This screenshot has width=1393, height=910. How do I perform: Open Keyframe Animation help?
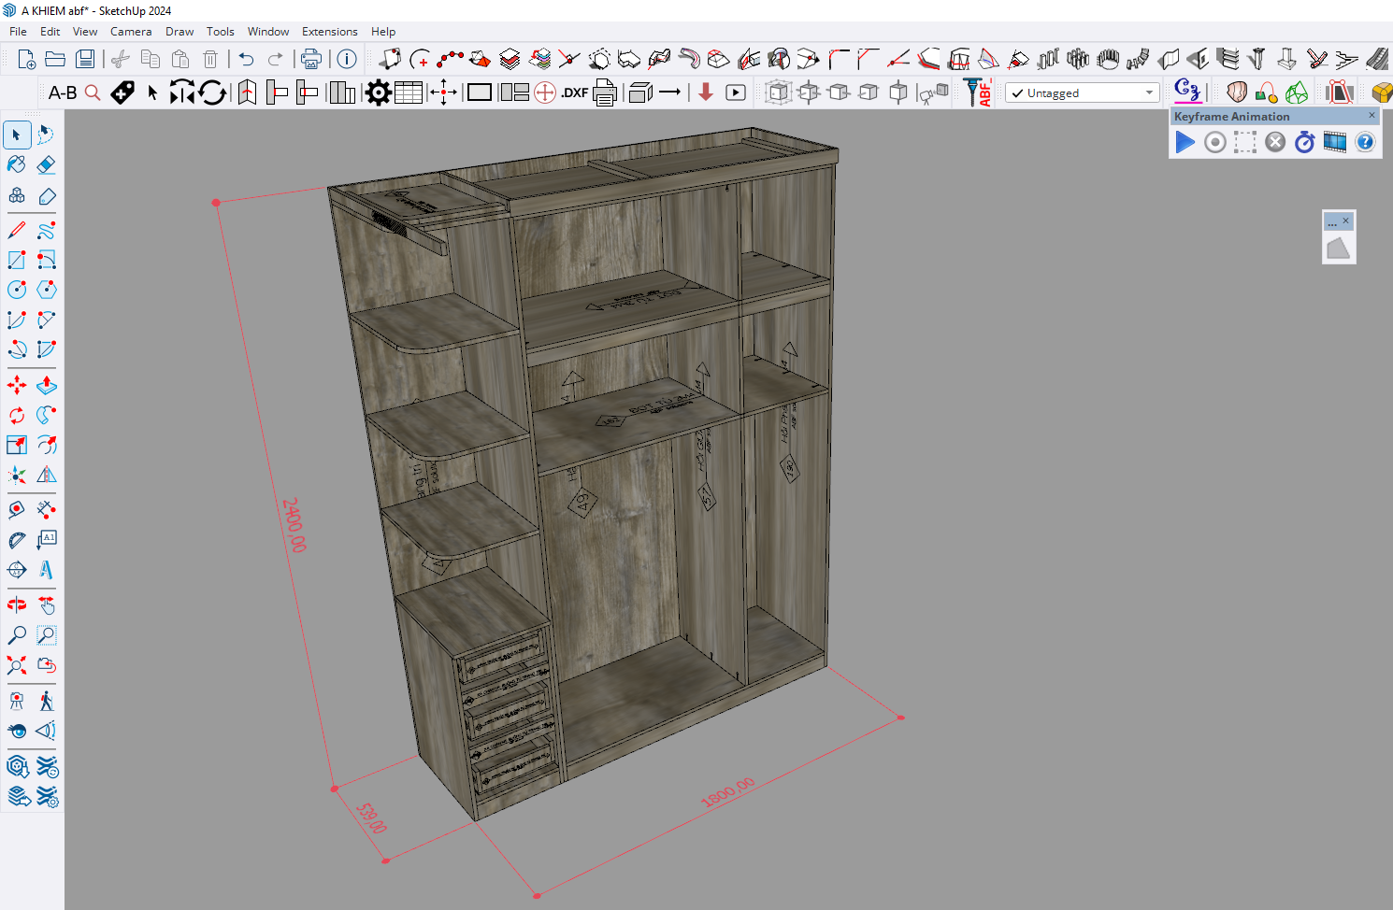coord(1365,142)
